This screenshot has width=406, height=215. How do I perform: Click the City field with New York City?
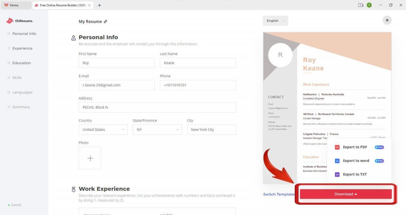pos(212,130)
